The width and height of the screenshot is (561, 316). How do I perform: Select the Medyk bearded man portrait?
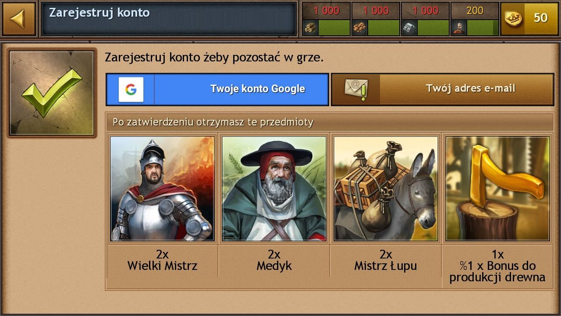click(x=274, y=189)
